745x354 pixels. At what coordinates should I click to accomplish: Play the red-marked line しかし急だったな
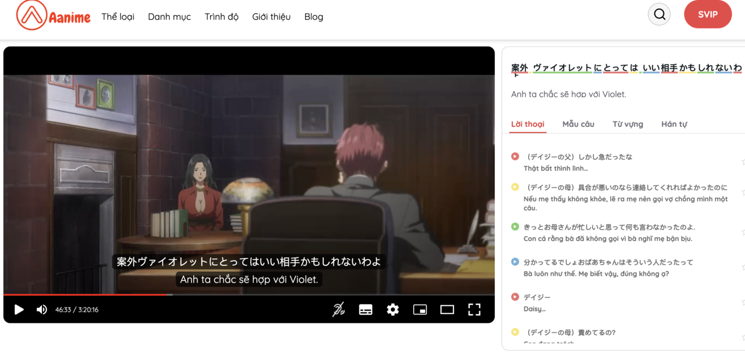pos(515,156)
